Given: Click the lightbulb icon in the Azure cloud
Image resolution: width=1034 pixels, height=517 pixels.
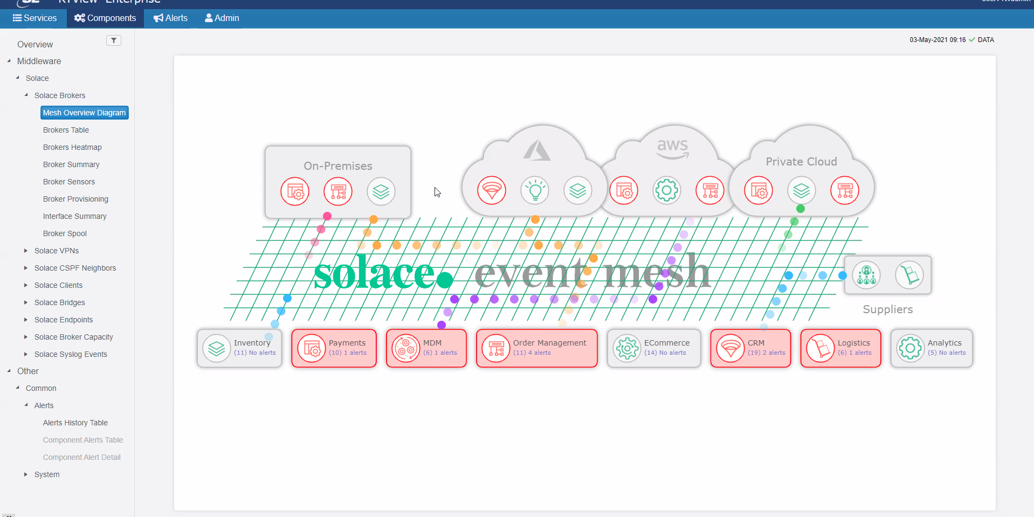Looking at the screenshot, I should pos(535,190).
